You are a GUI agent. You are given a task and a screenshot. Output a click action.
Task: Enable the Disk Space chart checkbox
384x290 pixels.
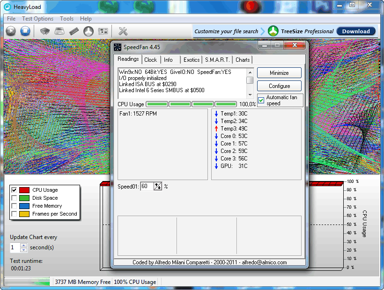[x=14, y=198]
